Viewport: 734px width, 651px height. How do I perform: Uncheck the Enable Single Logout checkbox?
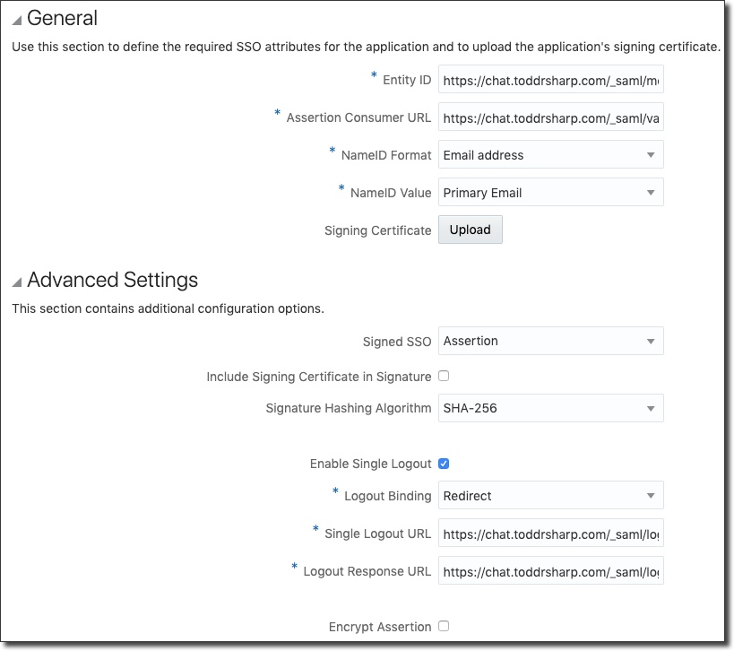(x=444, y=464)
